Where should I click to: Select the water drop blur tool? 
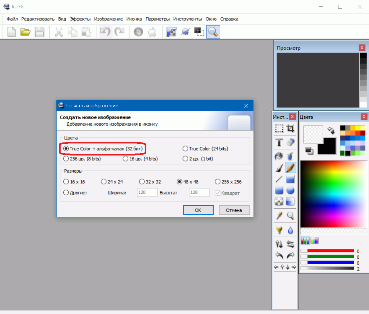290,230
